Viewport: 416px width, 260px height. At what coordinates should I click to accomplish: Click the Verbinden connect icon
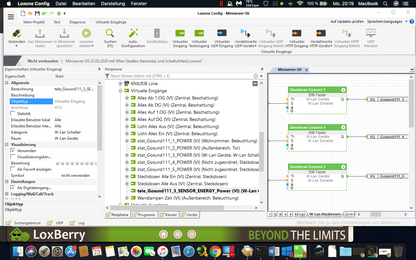pos(17,33)
